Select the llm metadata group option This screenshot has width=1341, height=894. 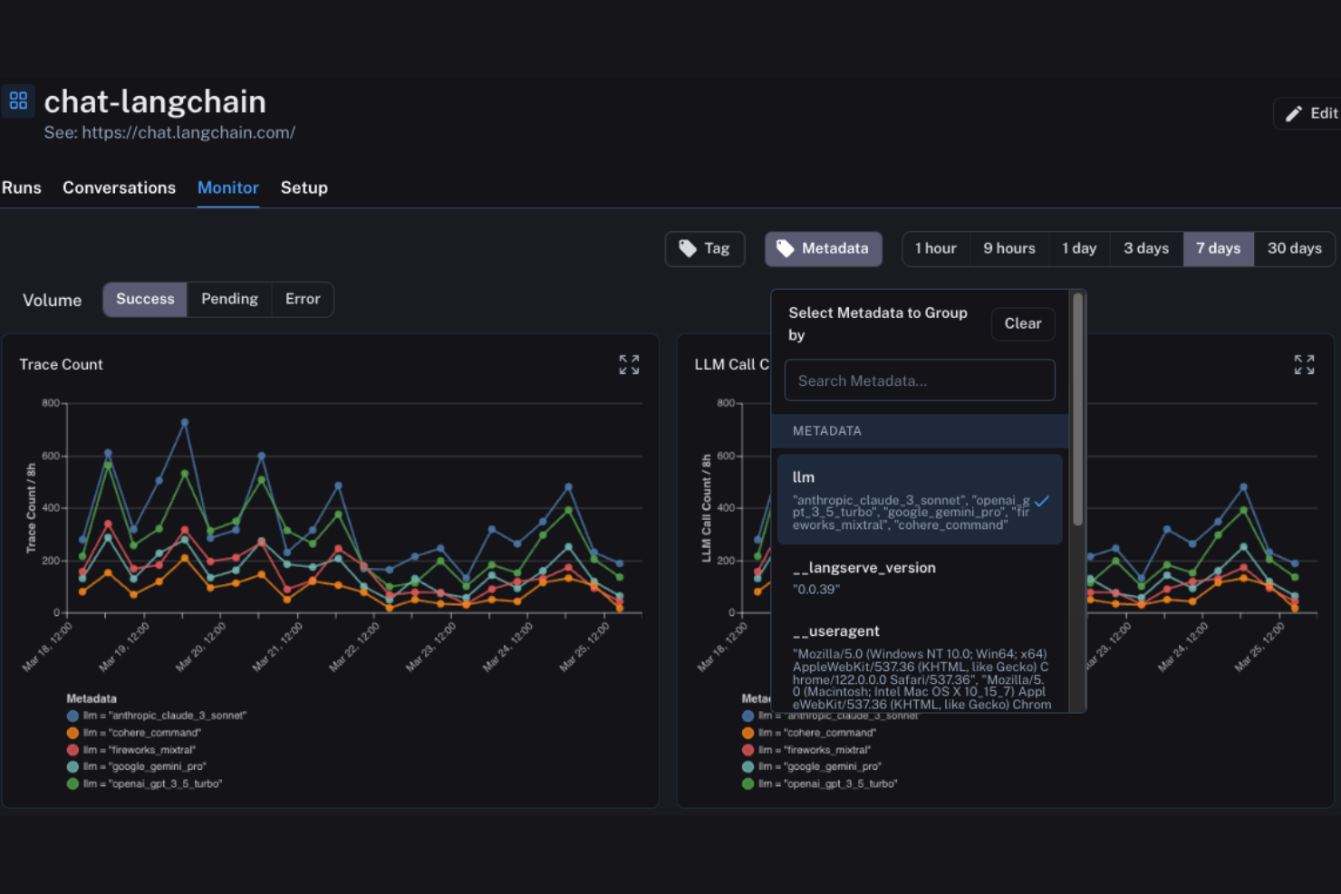click(920, 499)
